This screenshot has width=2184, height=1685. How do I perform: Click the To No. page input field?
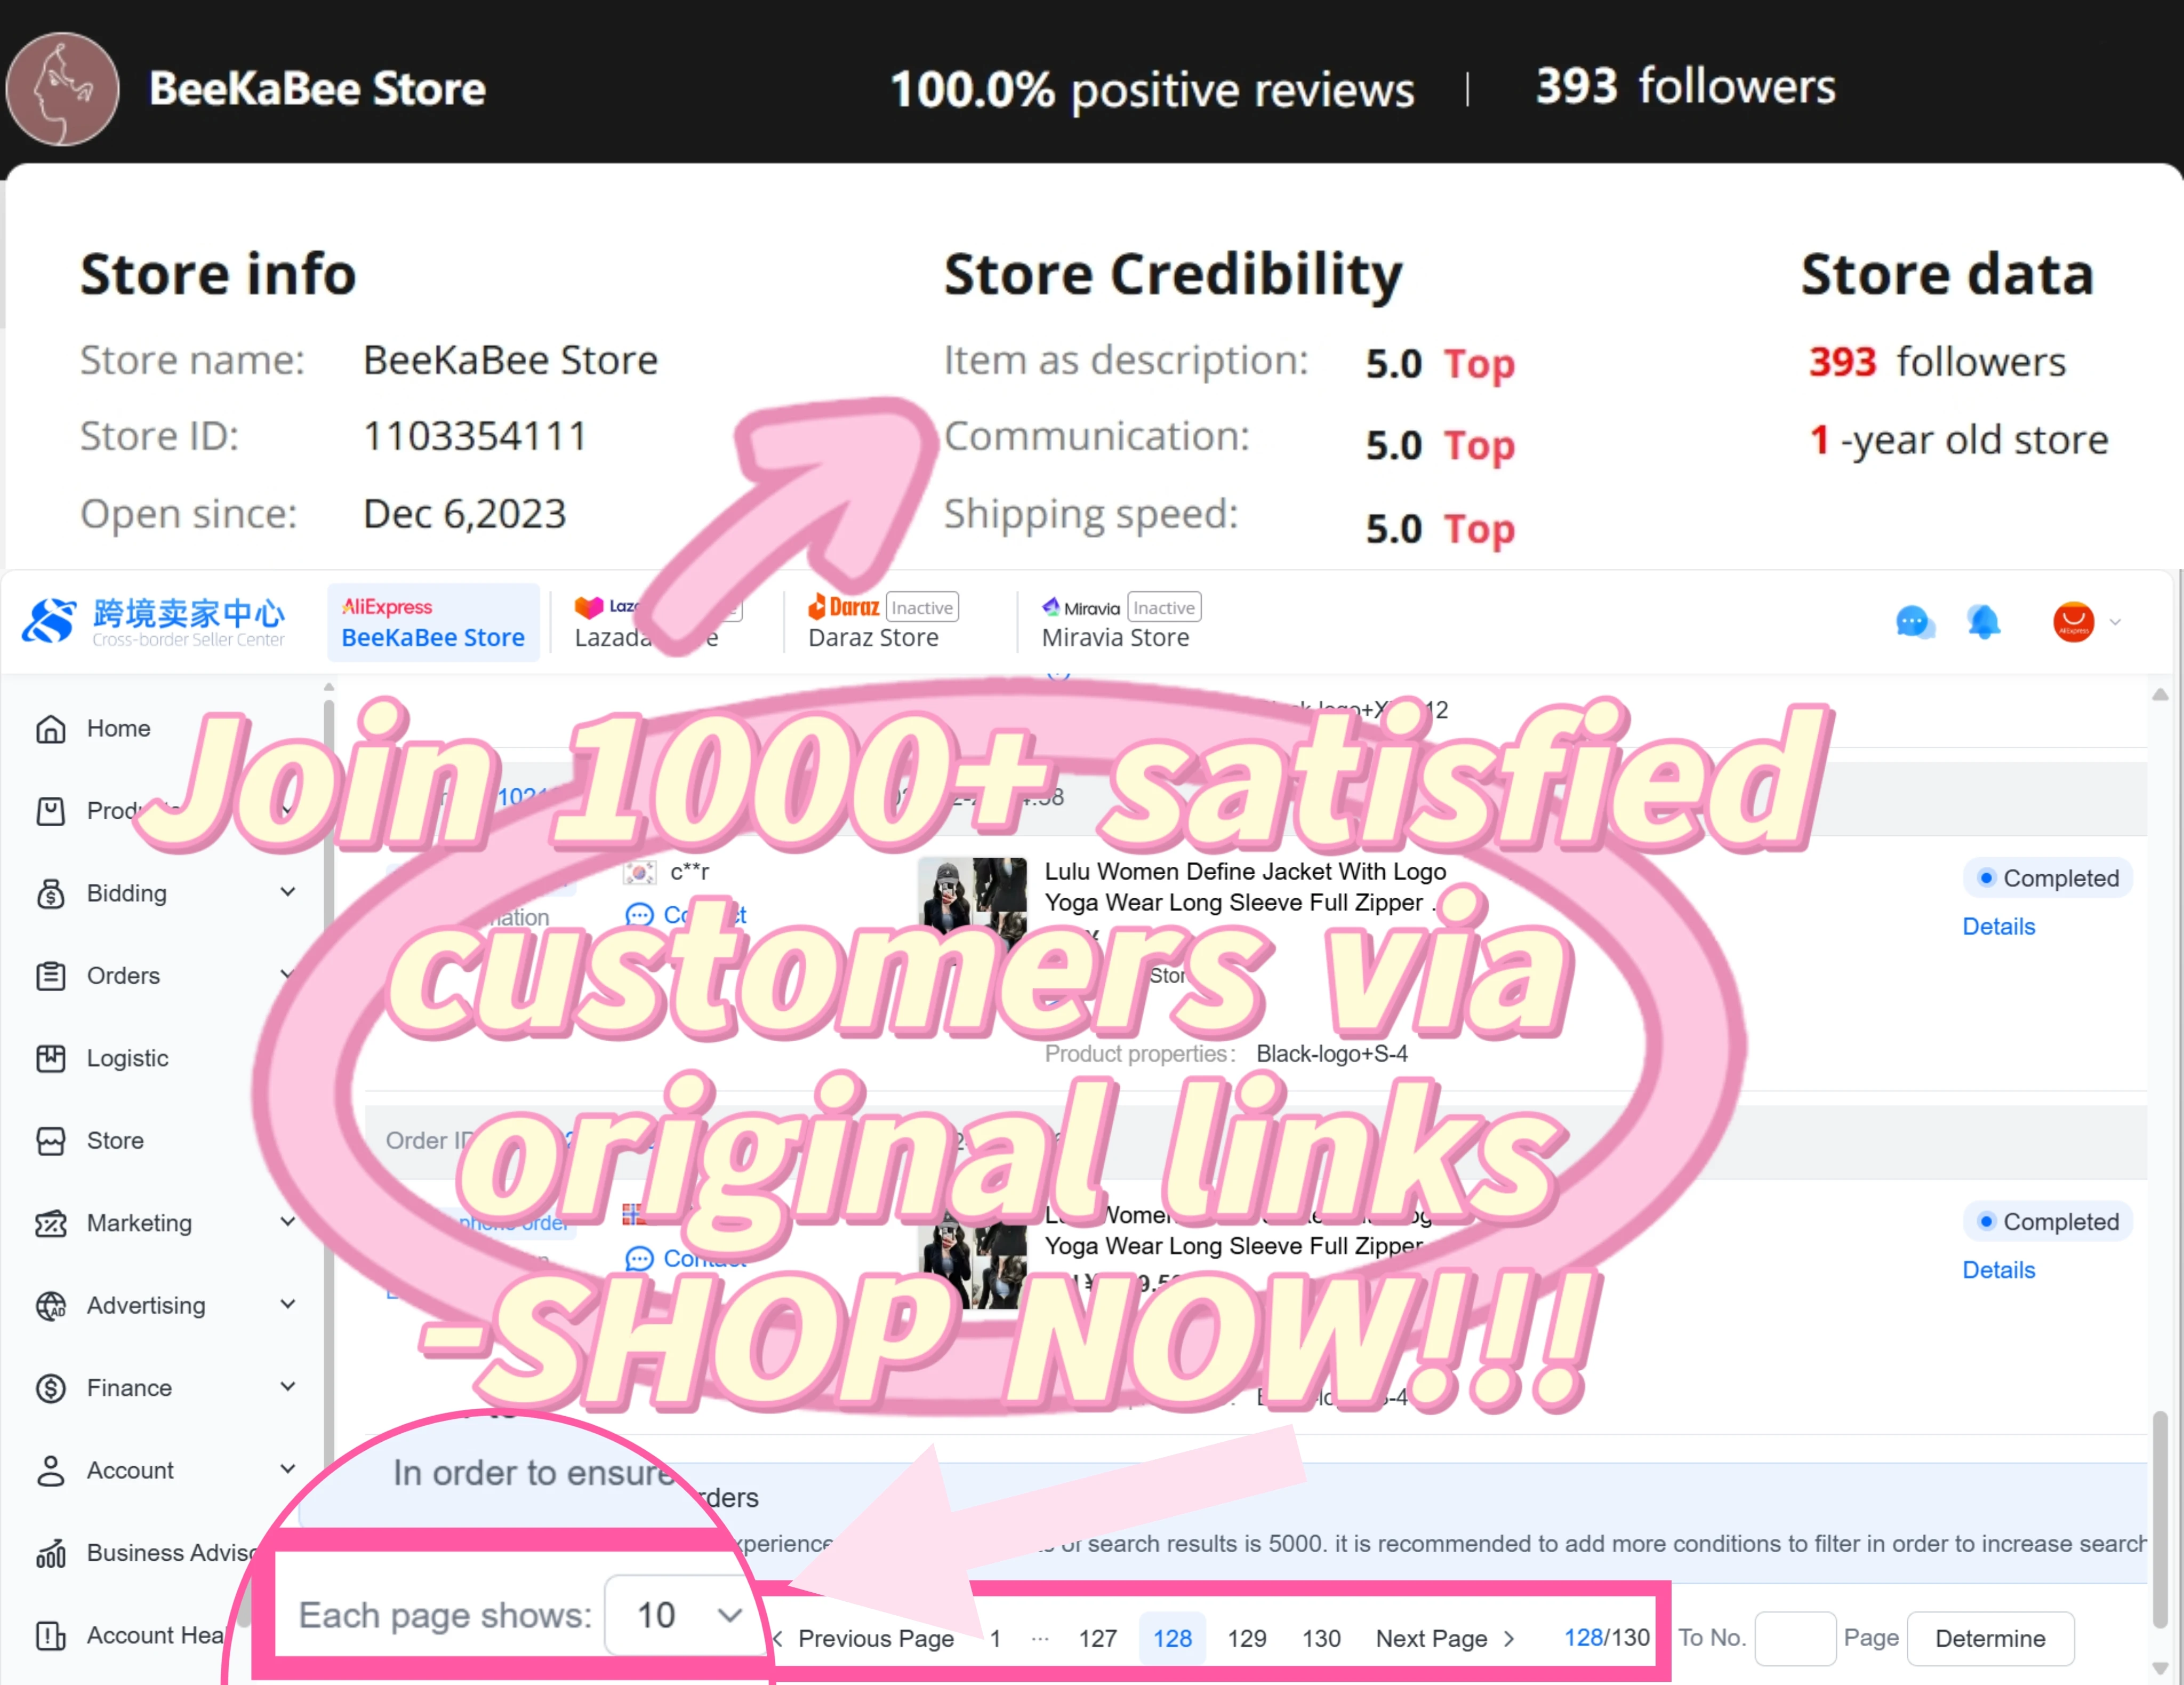point(1795,1638)
